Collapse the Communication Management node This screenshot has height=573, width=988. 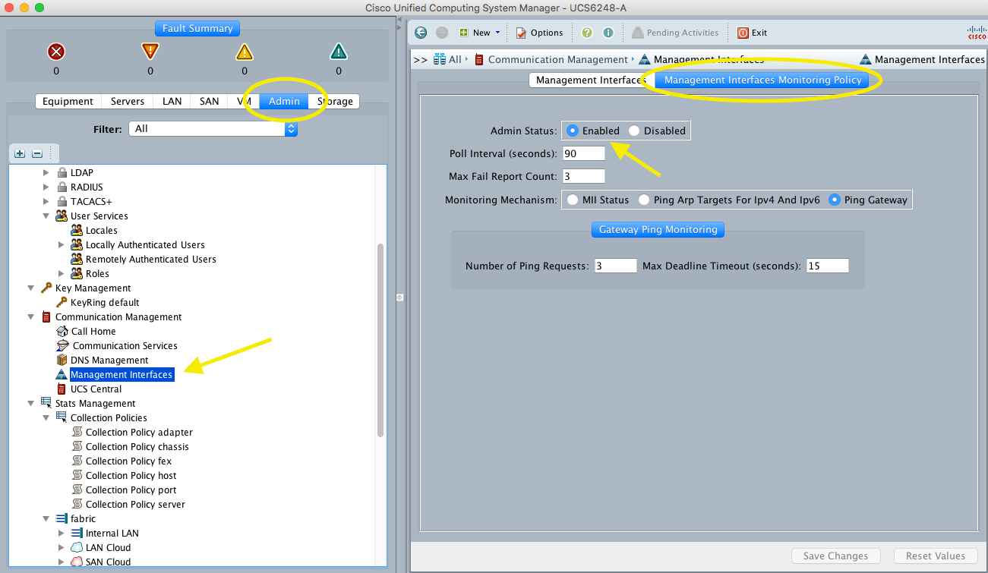tap(31, 317)
